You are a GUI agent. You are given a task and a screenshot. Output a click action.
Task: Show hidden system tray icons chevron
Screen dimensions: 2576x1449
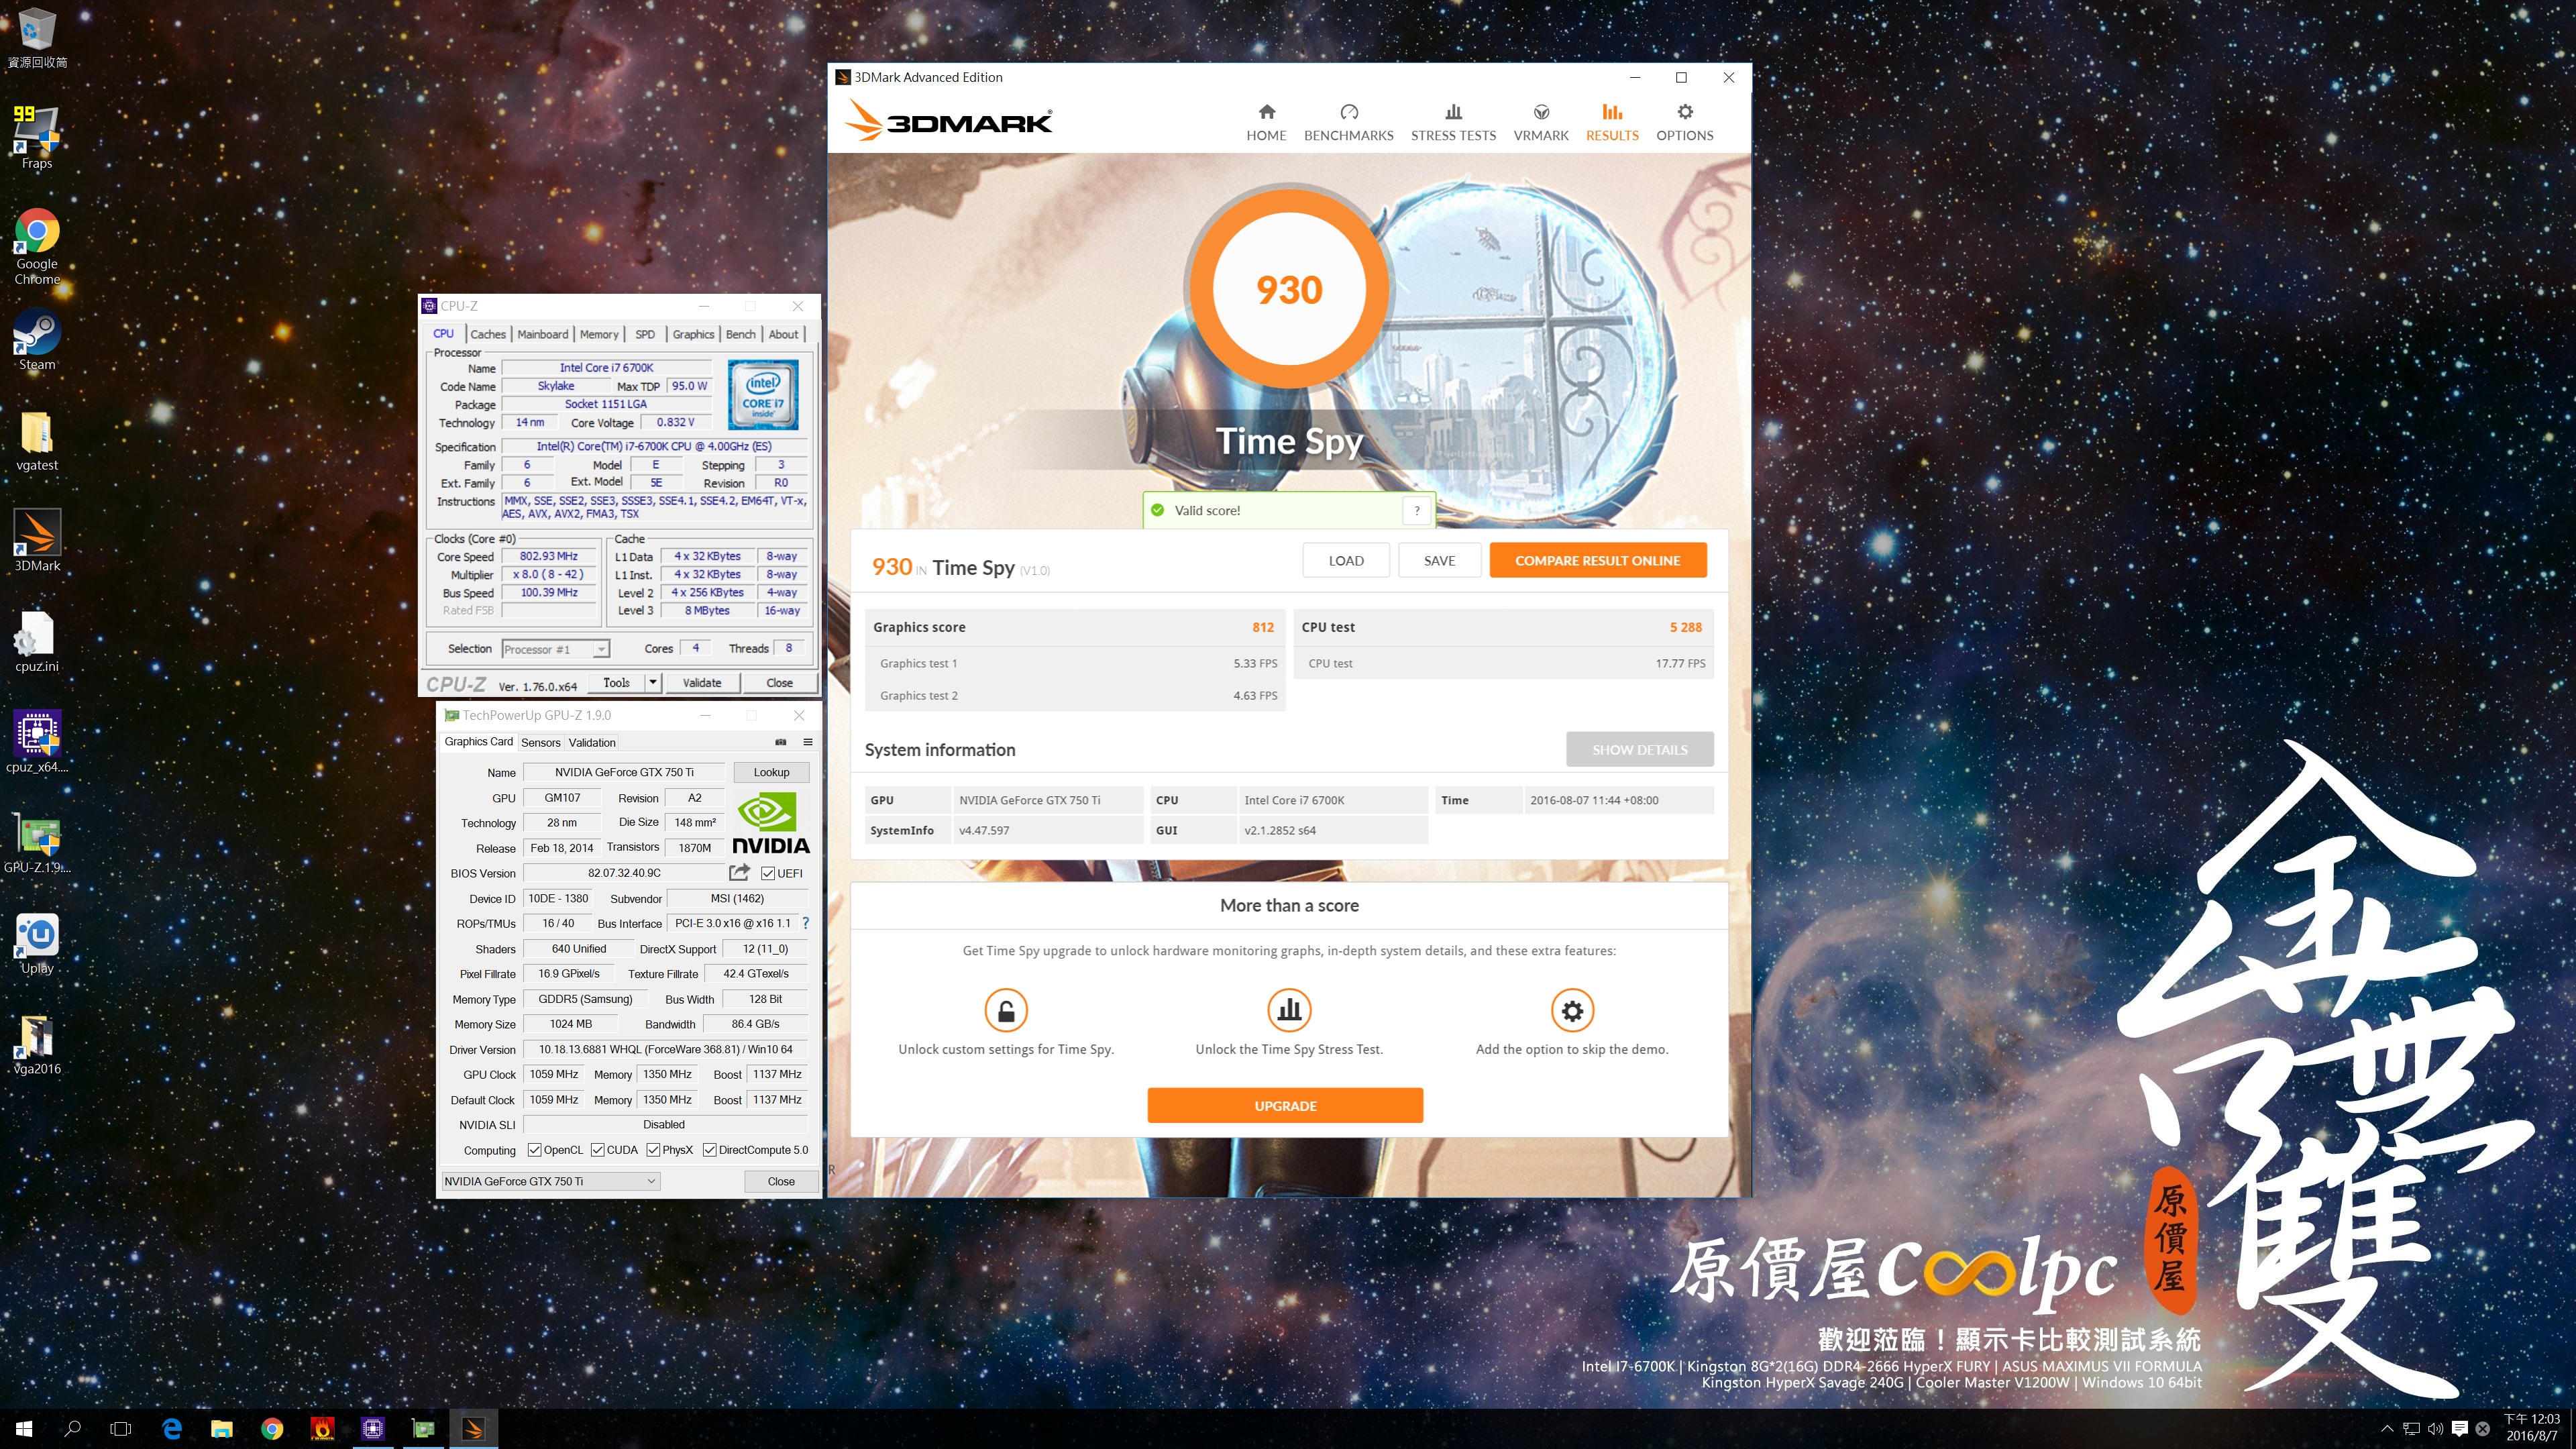(x=2387, y=1429)
